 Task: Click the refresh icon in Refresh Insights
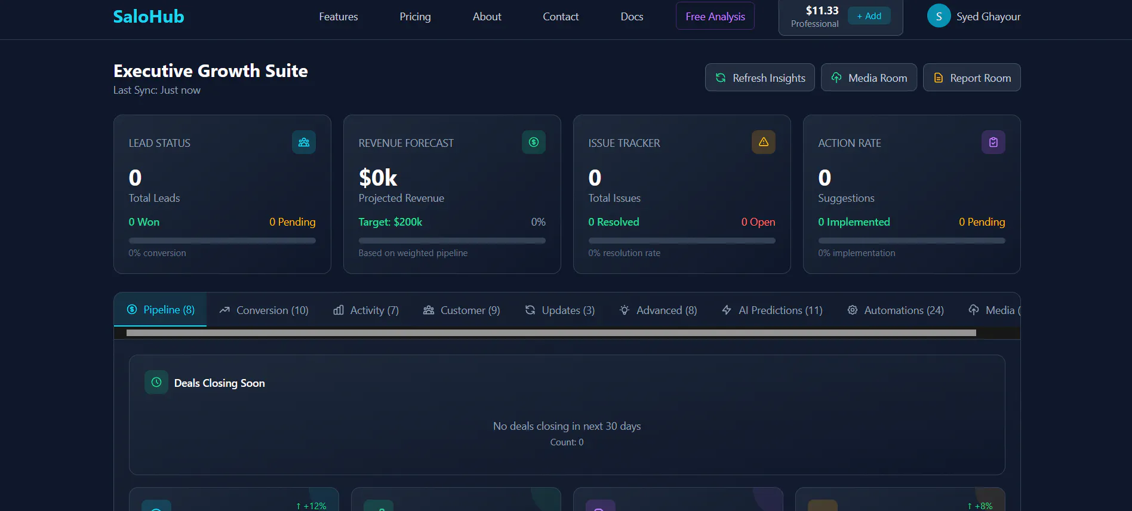pyautogui.click(x=721, y=78)
